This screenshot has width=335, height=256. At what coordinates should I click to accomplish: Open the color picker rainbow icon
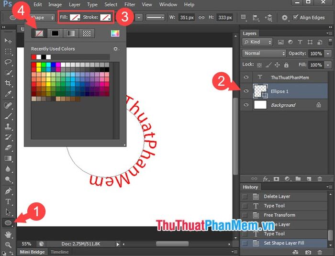115,33
